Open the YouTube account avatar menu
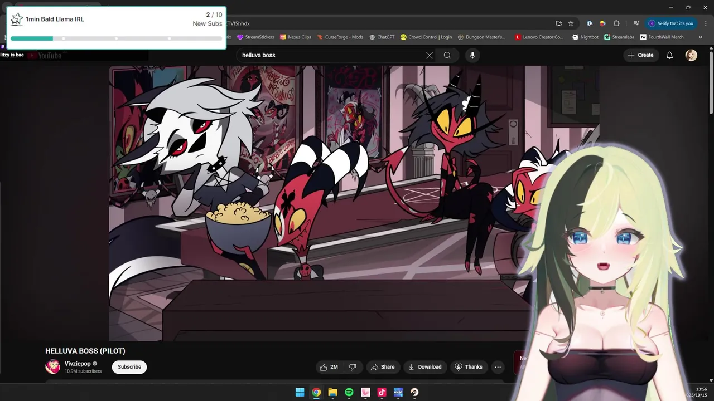 (x=691, y=55)
